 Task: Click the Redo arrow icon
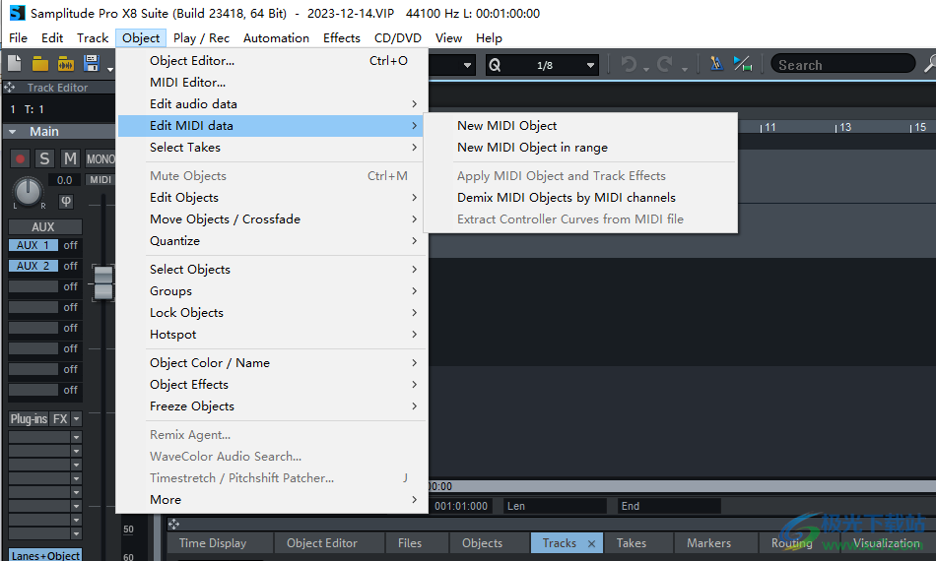[665, 64]
